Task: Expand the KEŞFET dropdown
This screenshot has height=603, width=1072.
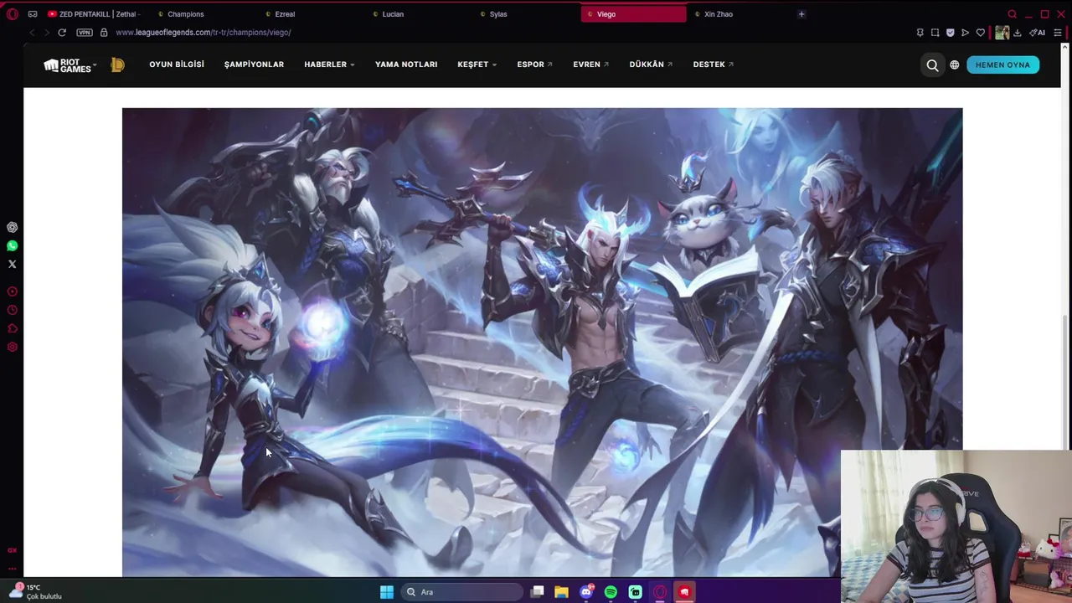Action: [x=477, y=64]
